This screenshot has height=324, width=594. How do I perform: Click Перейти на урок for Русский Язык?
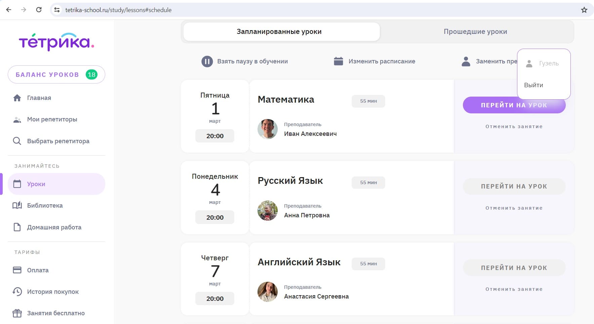click(x=514, y=186)
